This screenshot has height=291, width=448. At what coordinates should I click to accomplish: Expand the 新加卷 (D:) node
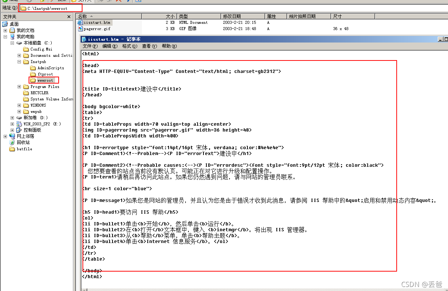pyautogui.click(x=12, y=118)
